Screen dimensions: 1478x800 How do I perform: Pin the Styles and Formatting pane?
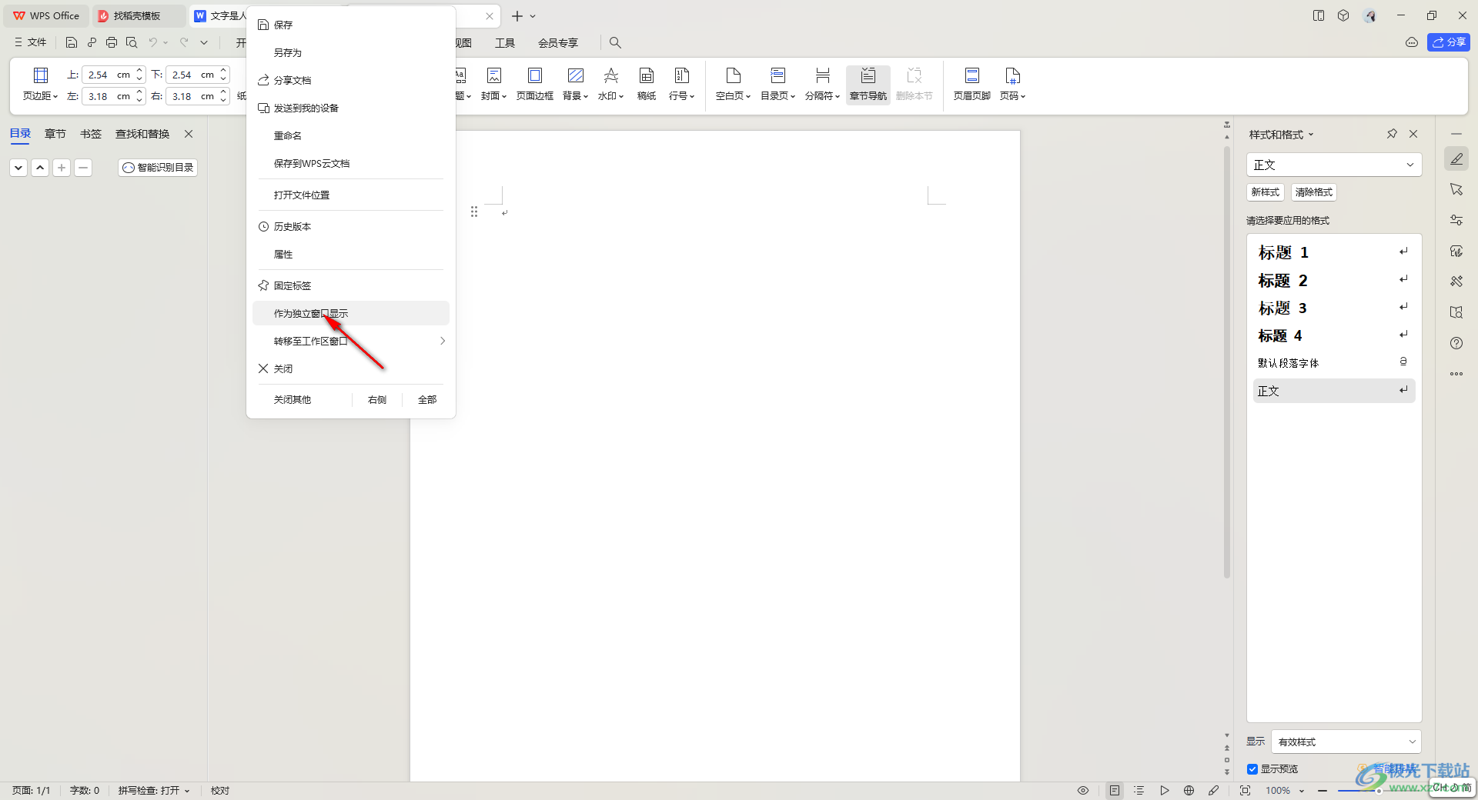[x=1392, y=134]
